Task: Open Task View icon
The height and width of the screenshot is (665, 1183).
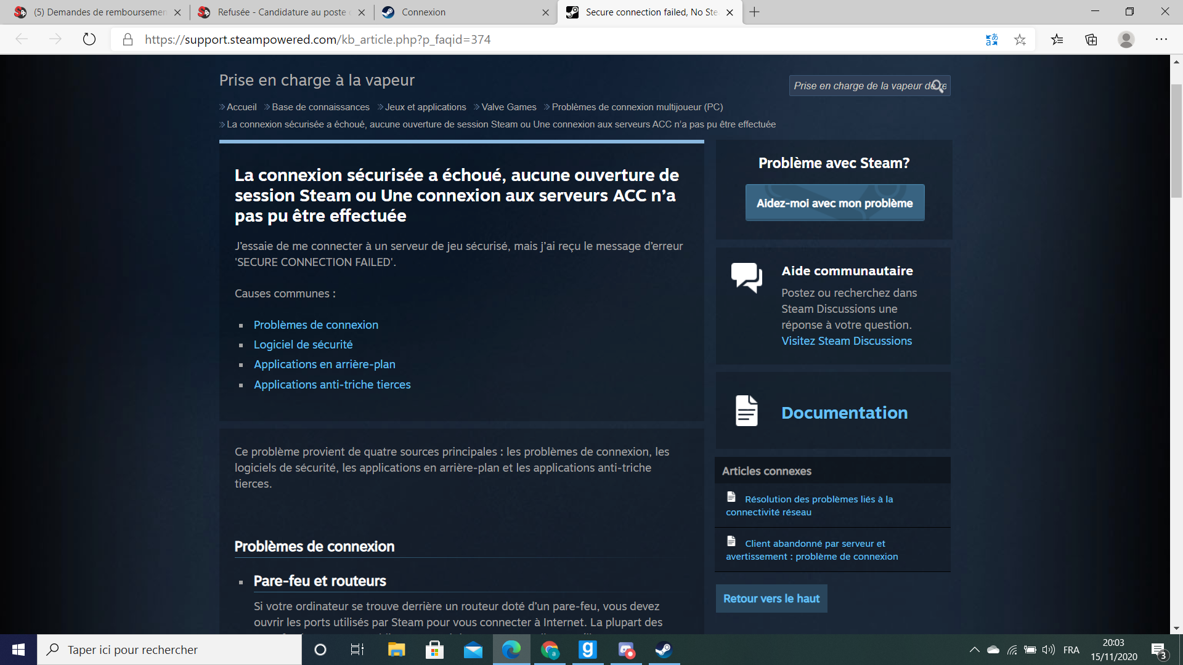Action: point(357,650)
